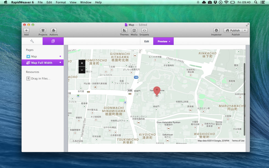Click the Map document title icon
The image size is (269, 168).
[126, 25]
